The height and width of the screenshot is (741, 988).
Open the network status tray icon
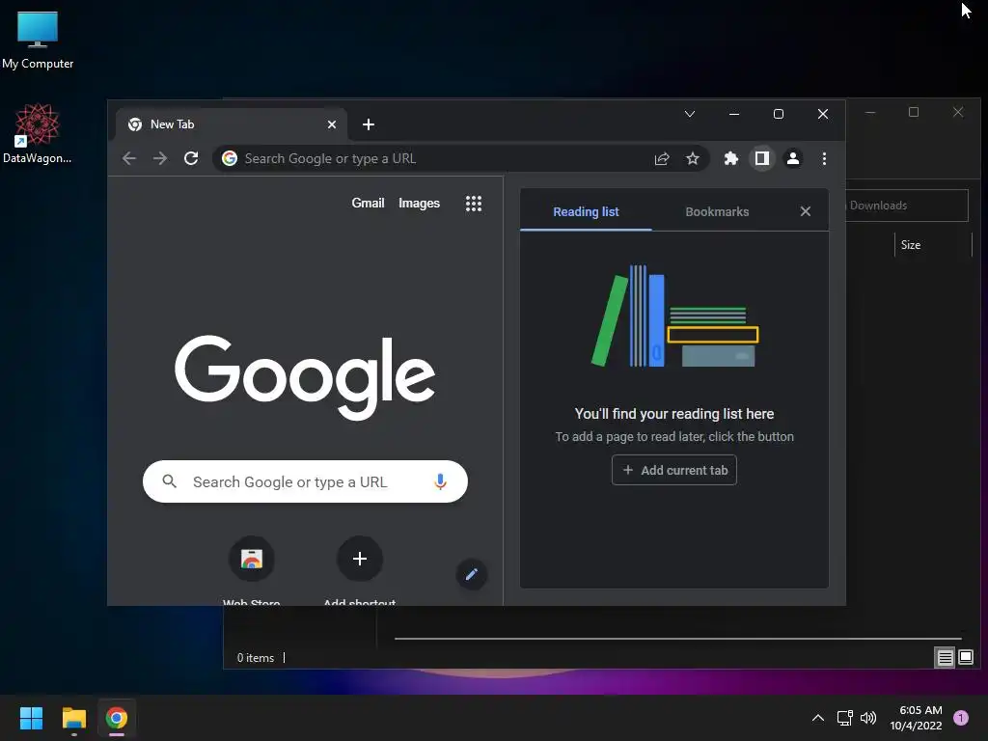[845, 718]
